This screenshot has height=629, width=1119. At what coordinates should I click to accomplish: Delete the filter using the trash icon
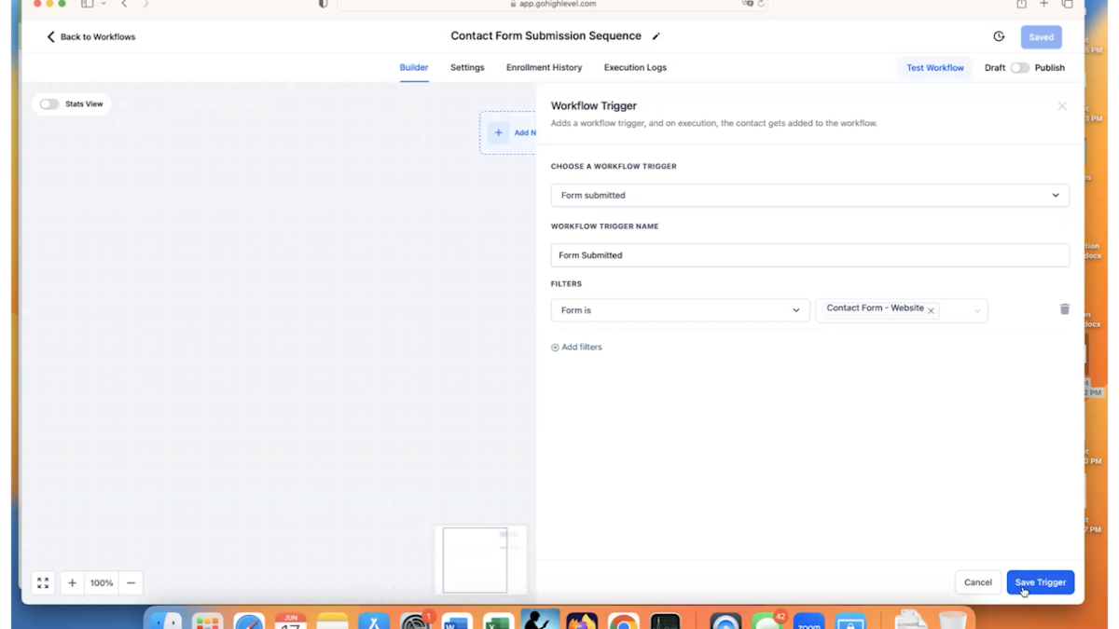tap(1064, 308)
